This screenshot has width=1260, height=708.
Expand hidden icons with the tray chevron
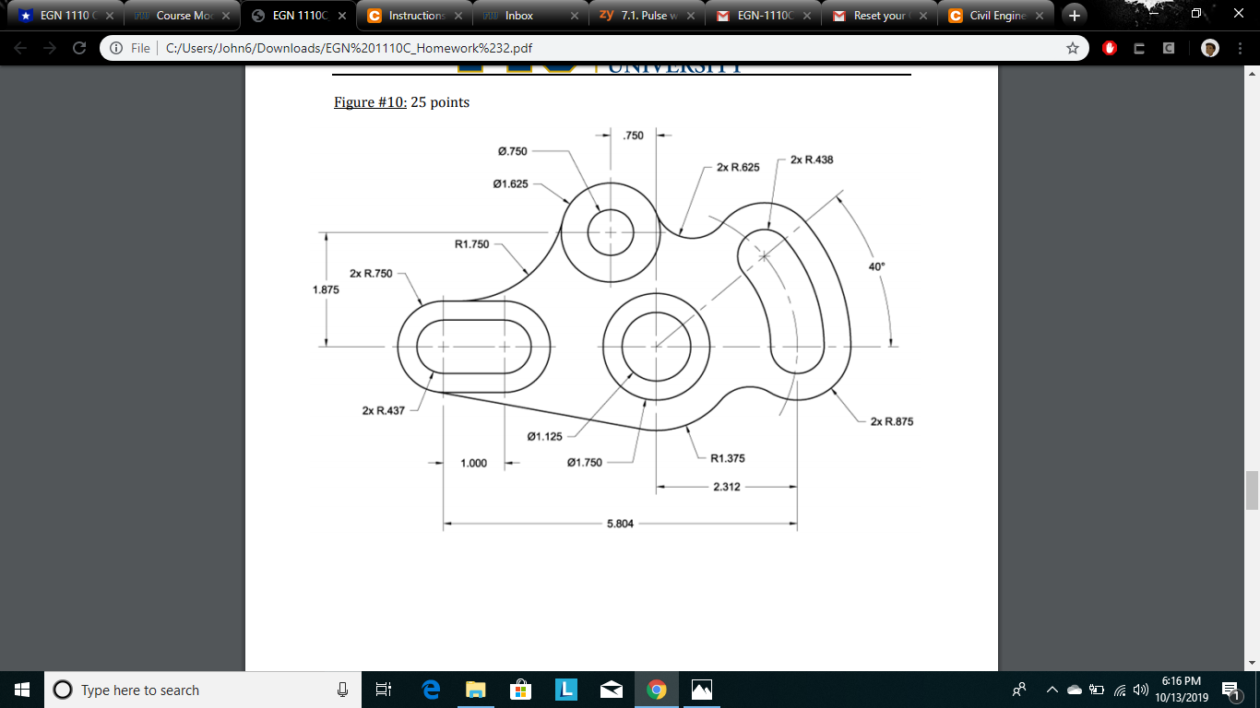click(1052, 690)
